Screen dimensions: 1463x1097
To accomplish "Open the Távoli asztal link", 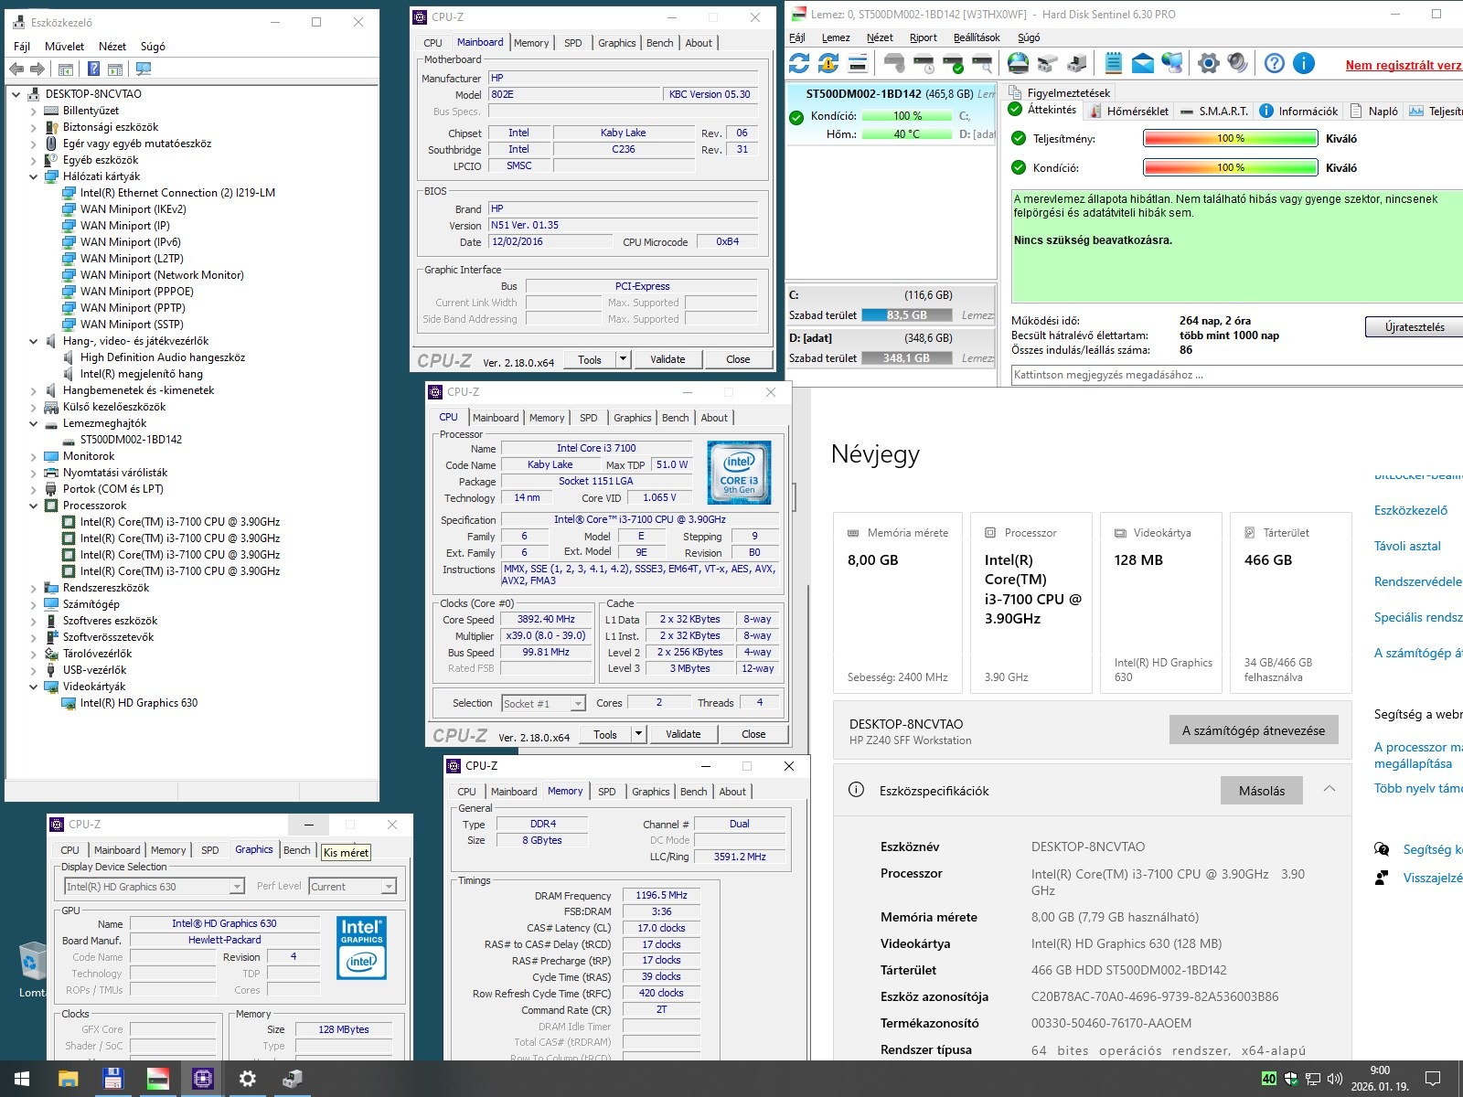I will (x=1406, y=546).
